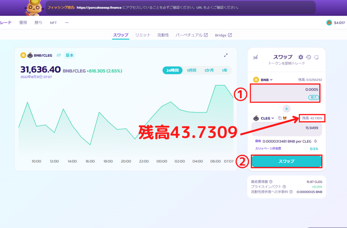Click the CAKE price token icon
Image resolution: width=347 pixels, height=228 pixels.
click(329, 23)
